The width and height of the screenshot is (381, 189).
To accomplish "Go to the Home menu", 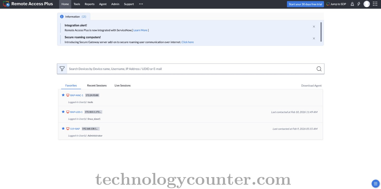I will (x=65, y=4).
